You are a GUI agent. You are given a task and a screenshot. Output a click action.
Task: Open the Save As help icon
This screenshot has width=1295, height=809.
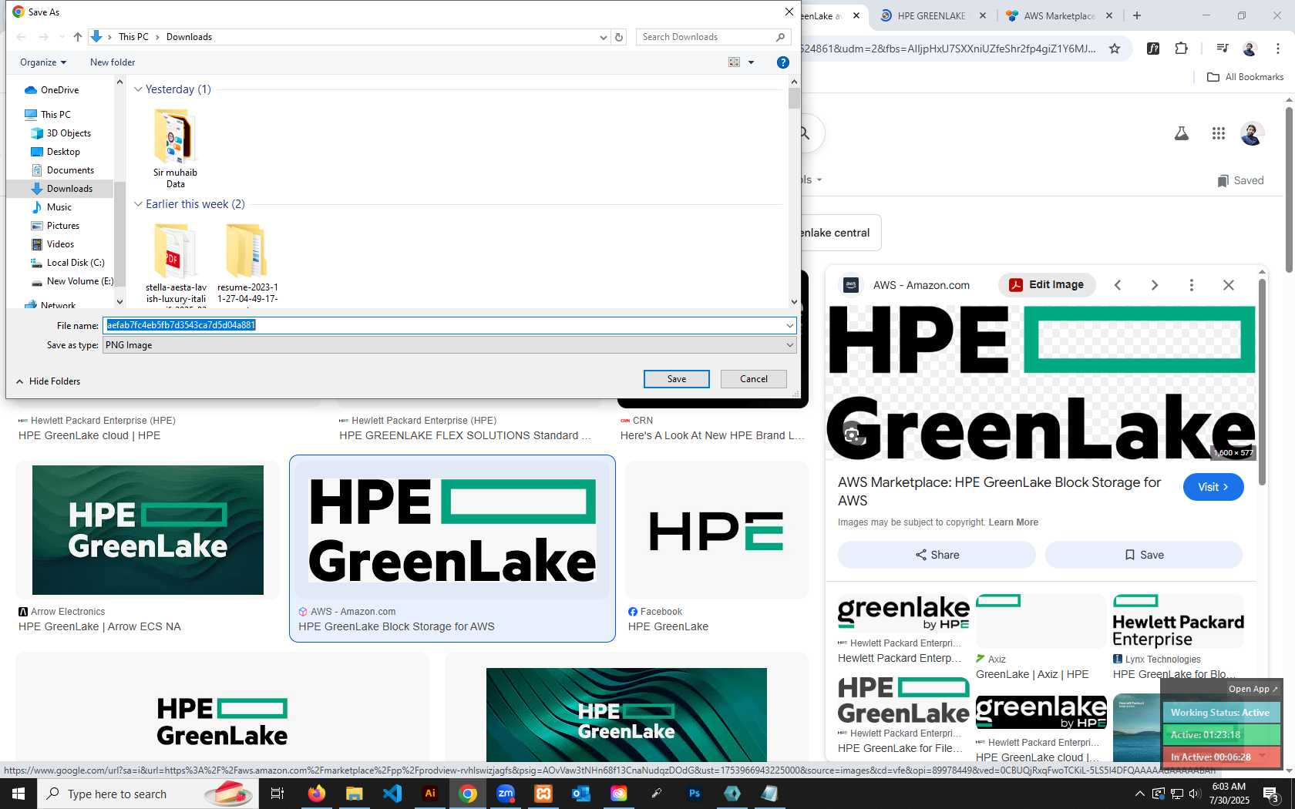click(783, 62)
